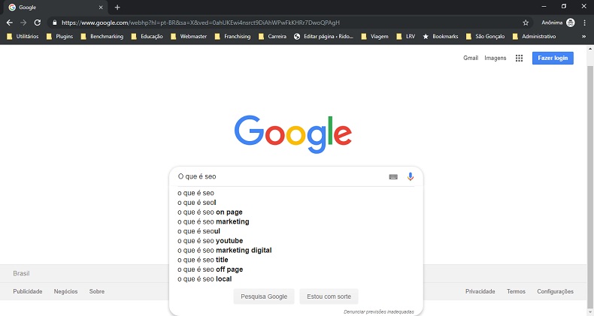Open a new browser tab
594x316 pixels.
(117, 8)
